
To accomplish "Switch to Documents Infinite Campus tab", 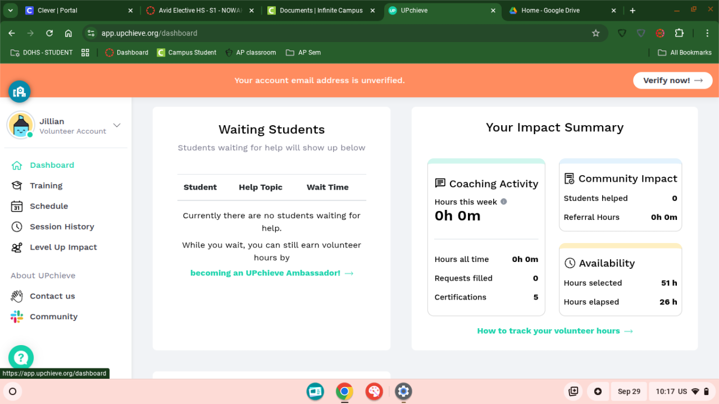I will point(321,11).
